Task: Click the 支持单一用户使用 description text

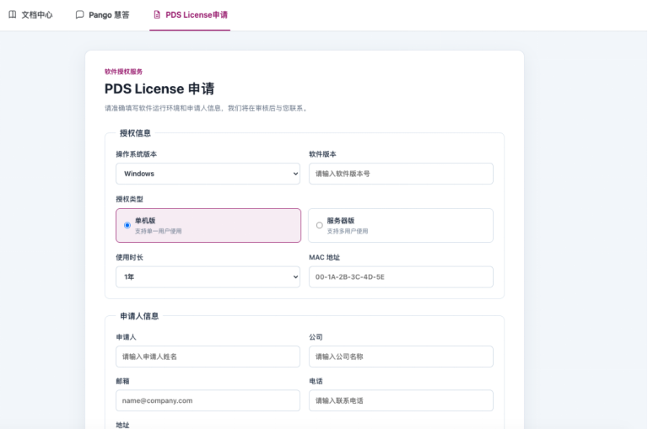Action: coord(159,231)
